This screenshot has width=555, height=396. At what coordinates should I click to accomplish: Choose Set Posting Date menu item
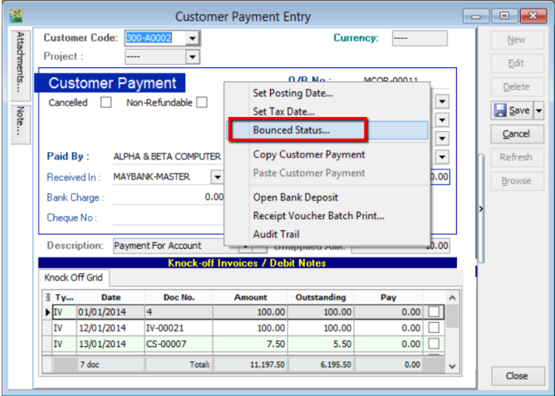[292, 93]
